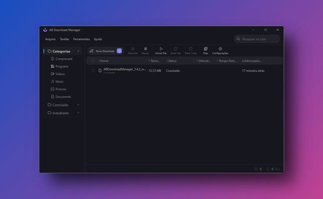Sort by the Status column header
This screenshot has height=199, width=323.
coord(172,61)
